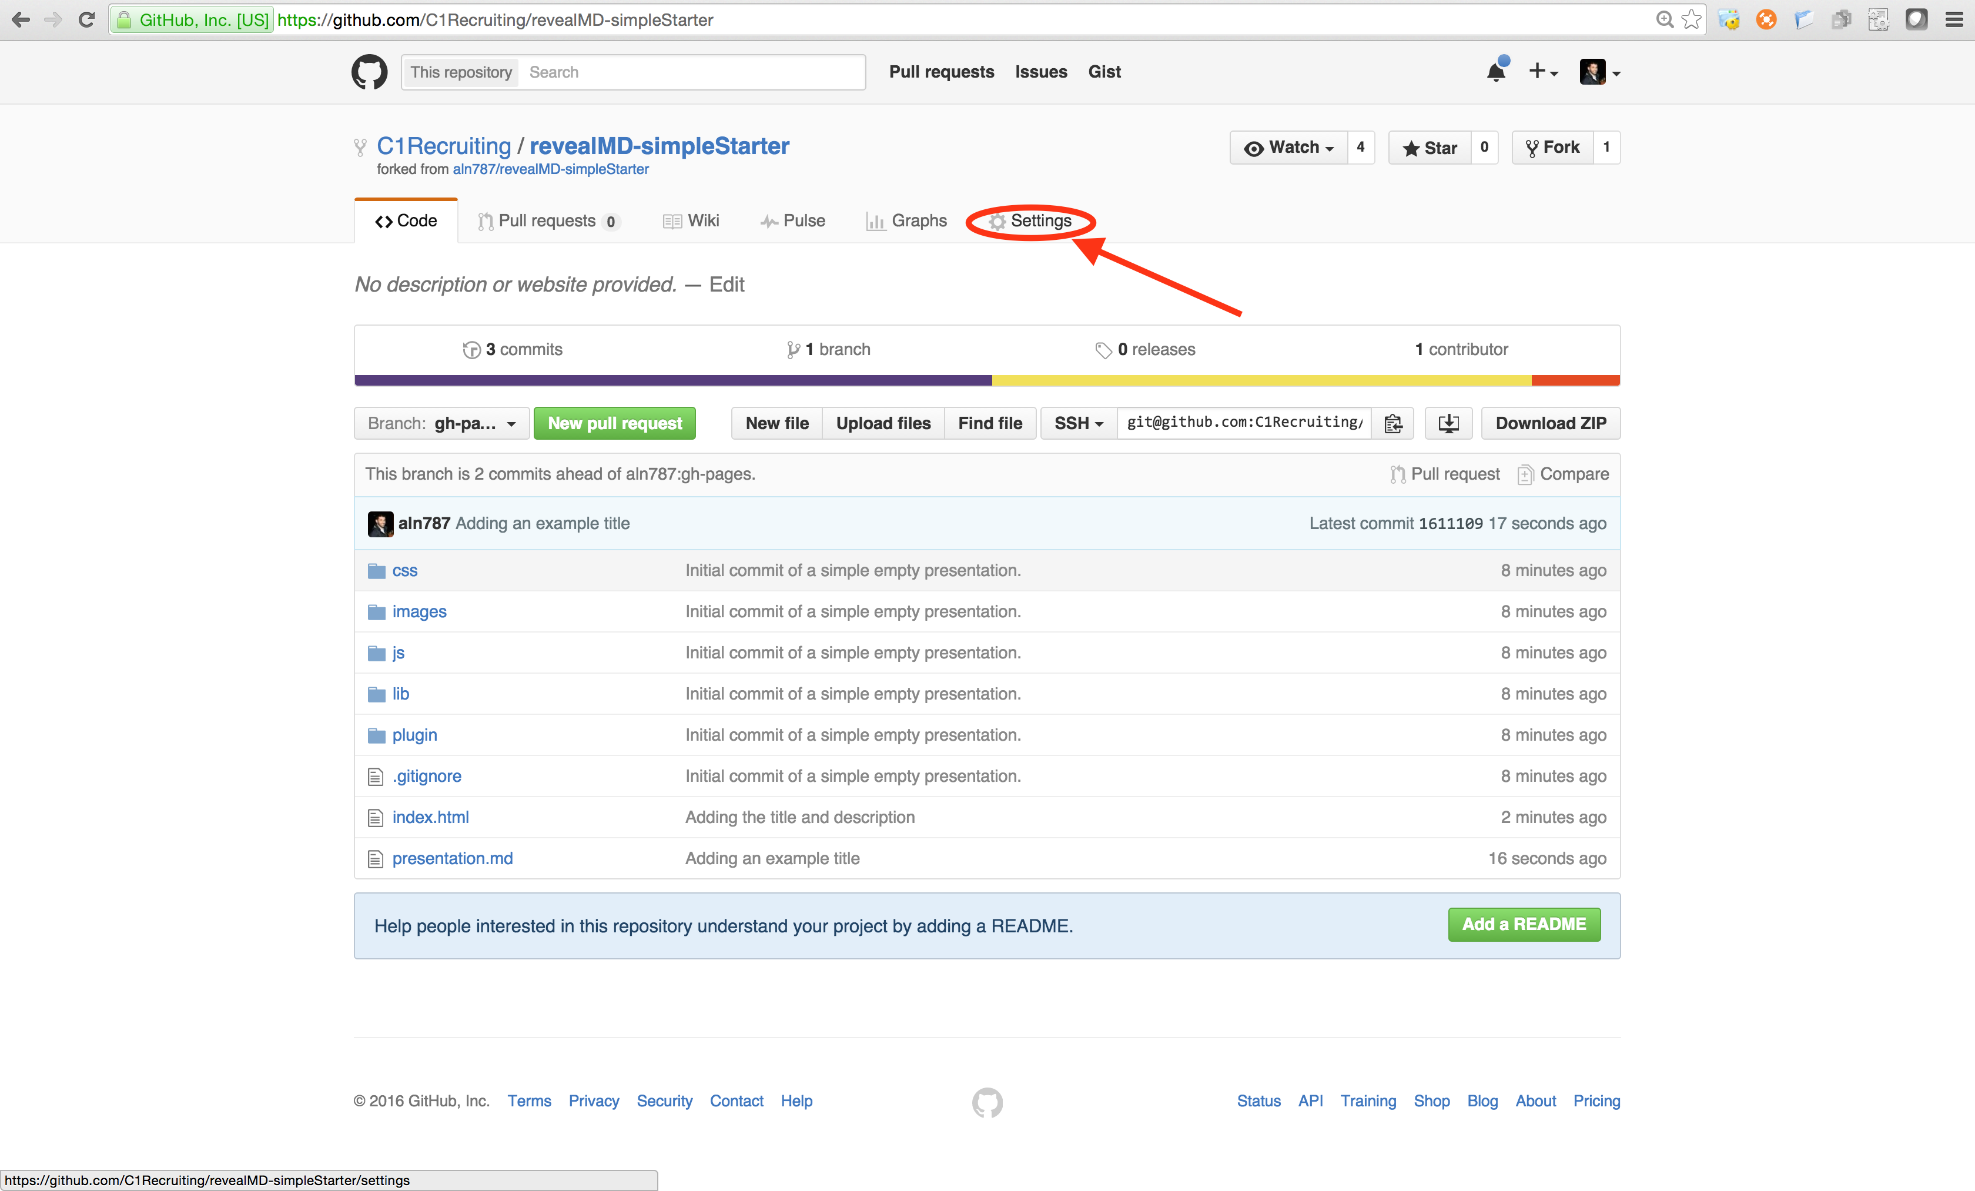Open the presentation.md file link
Viewport: 1975px width, 1191px height.
pos(452,858)
